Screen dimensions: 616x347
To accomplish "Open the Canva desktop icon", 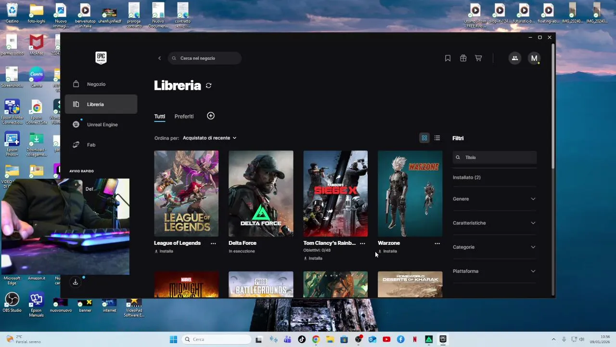I will tap(37, 77).
